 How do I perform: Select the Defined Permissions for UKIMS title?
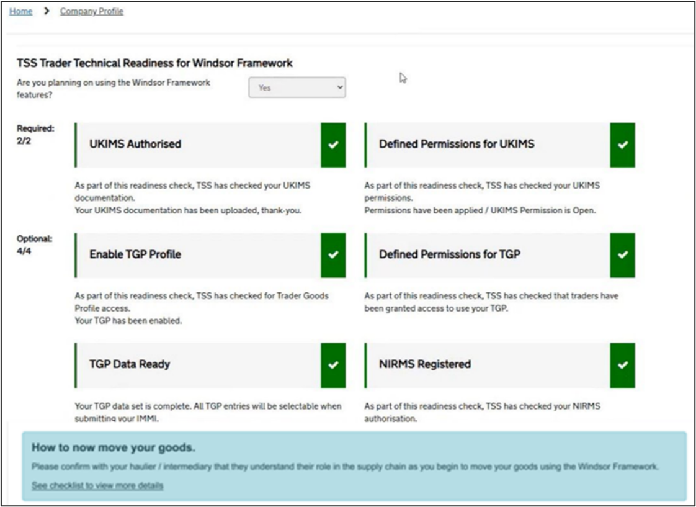[x=457, y=144]
